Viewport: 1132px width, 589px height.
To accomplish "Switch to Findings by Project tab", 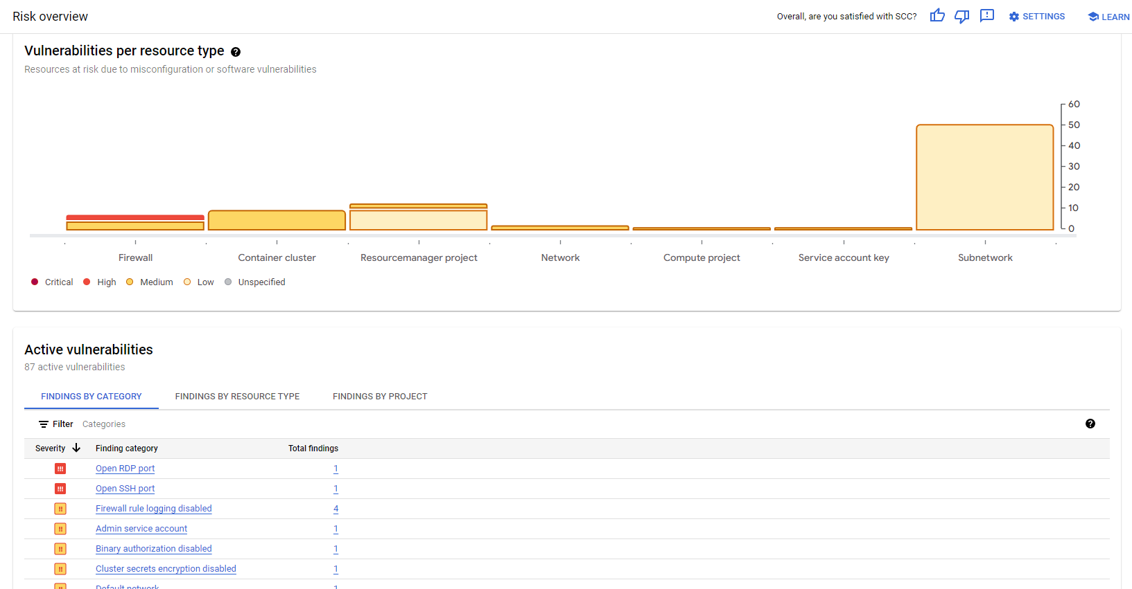I will coord(380,397).
